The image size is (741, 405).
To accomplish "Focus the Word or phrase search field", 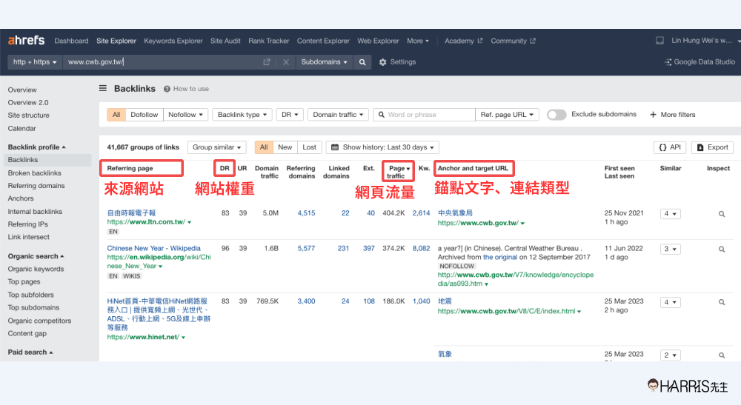I will point(424,114).
